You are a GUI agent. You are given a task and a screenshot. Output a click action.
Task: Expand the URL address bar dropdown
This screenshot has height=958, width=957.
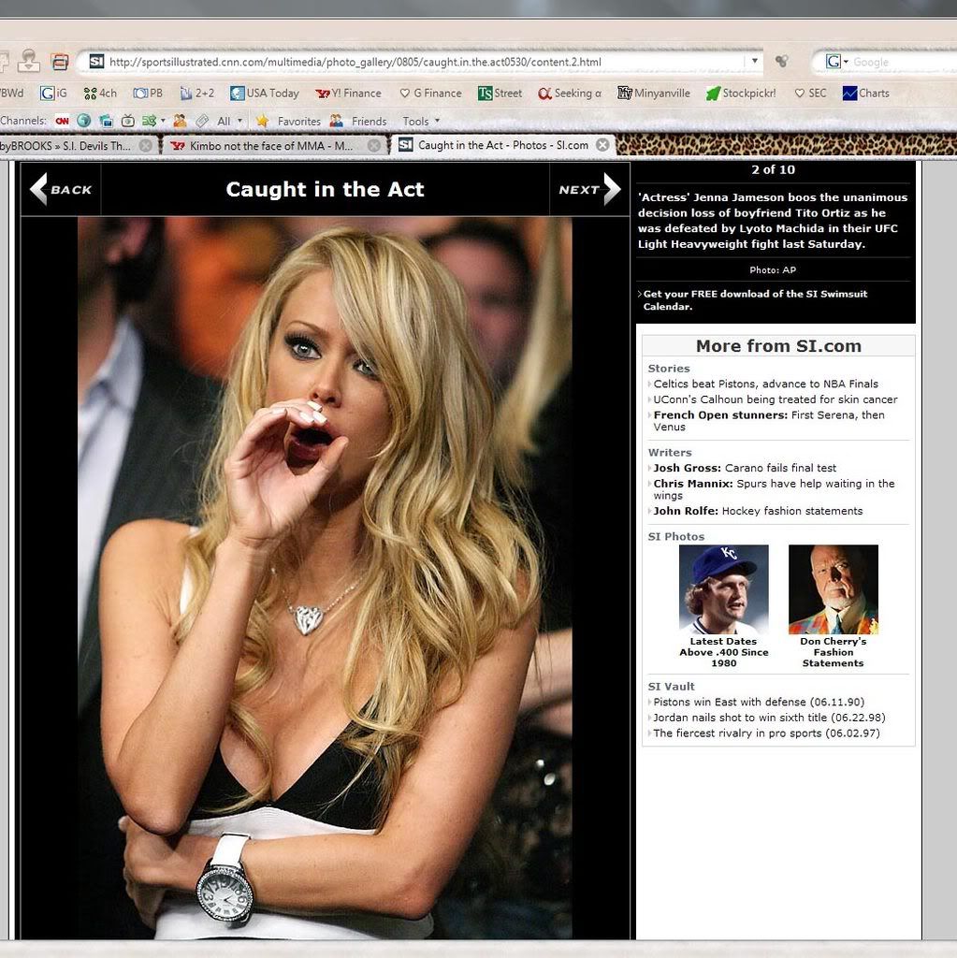click(x=754, y=62)
